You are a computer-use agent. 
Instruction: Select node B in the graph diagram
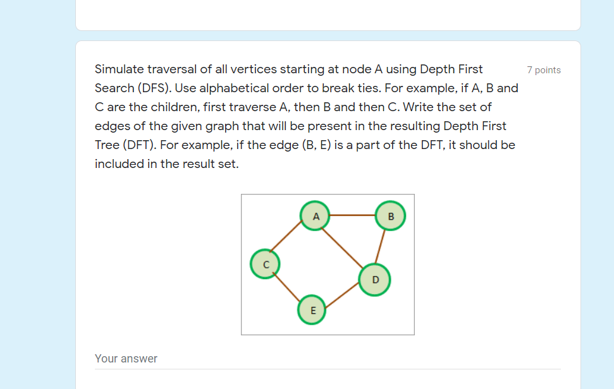pos(391,216)
